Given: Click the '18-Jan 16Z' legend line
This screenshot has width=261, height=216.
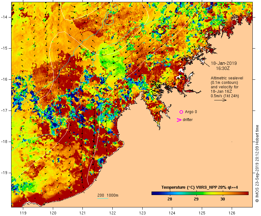Looking at the screenshot, I should (221, 91).
